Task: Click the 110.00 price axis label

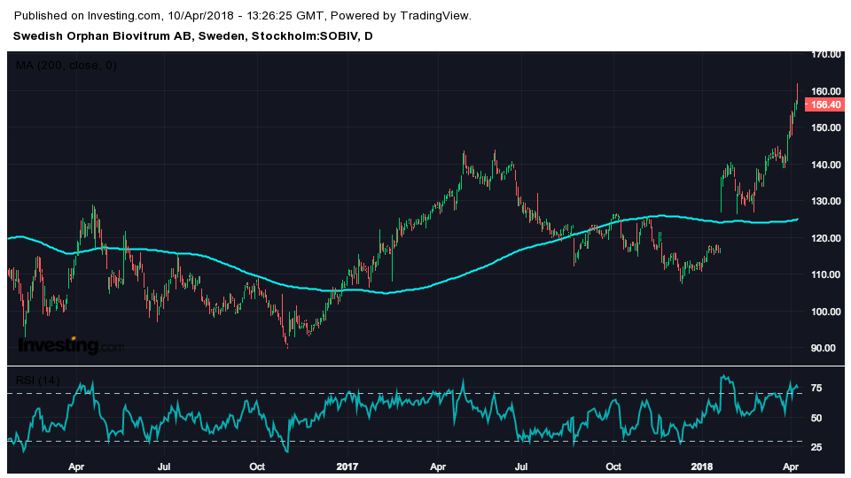Action: point(826,274)
